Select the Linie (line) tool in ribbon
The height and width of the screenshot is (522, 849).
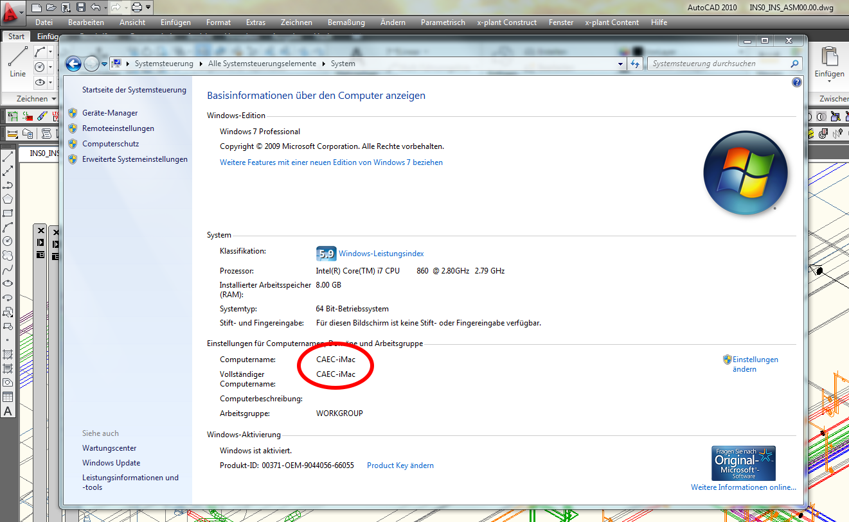coord(18,63)
